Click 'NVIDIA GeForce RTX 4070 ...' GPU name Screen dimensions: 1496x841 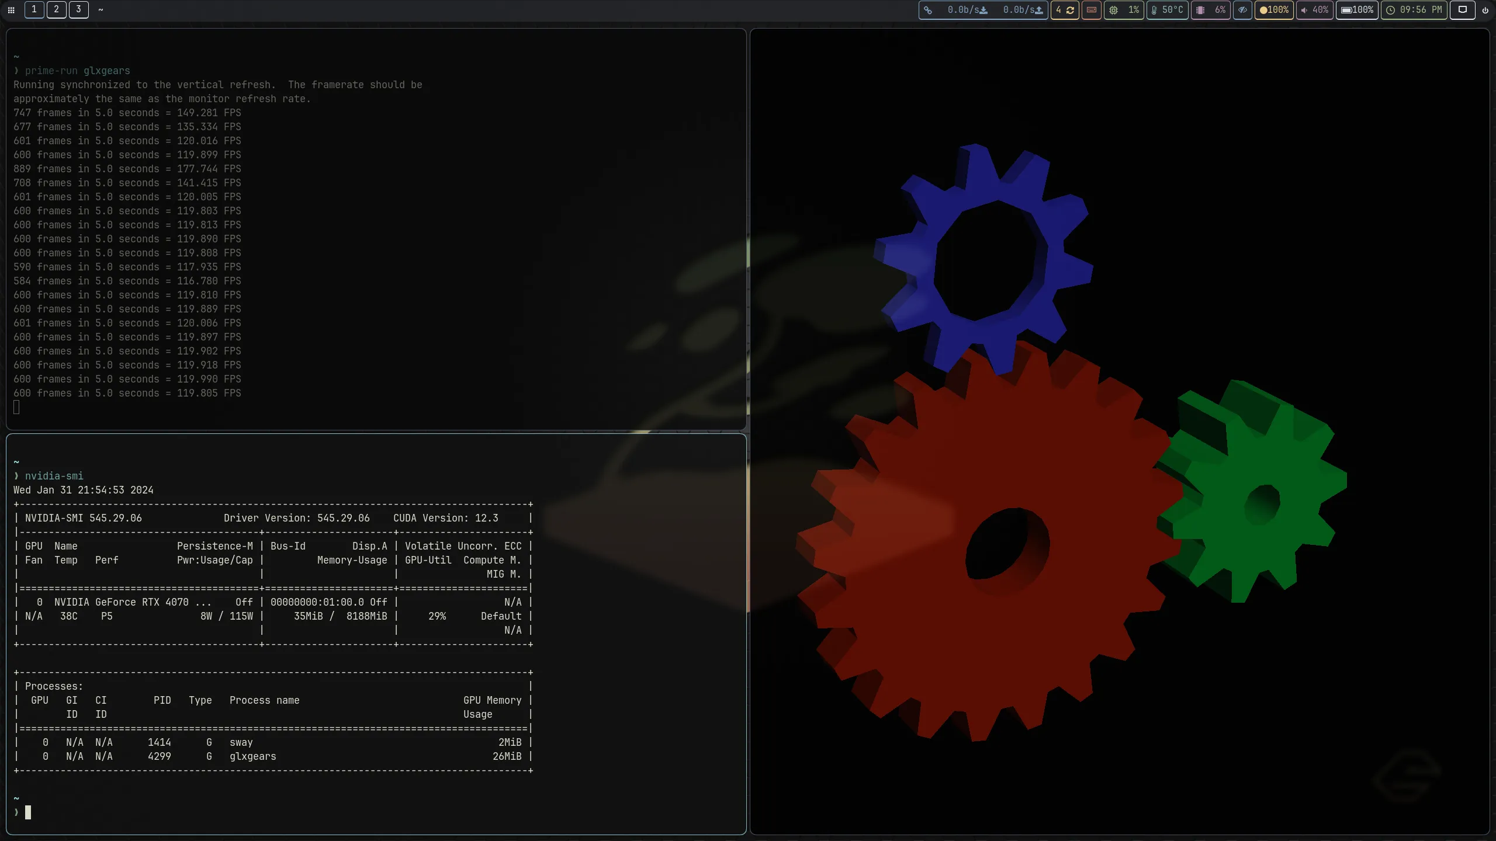coord(133,602)
